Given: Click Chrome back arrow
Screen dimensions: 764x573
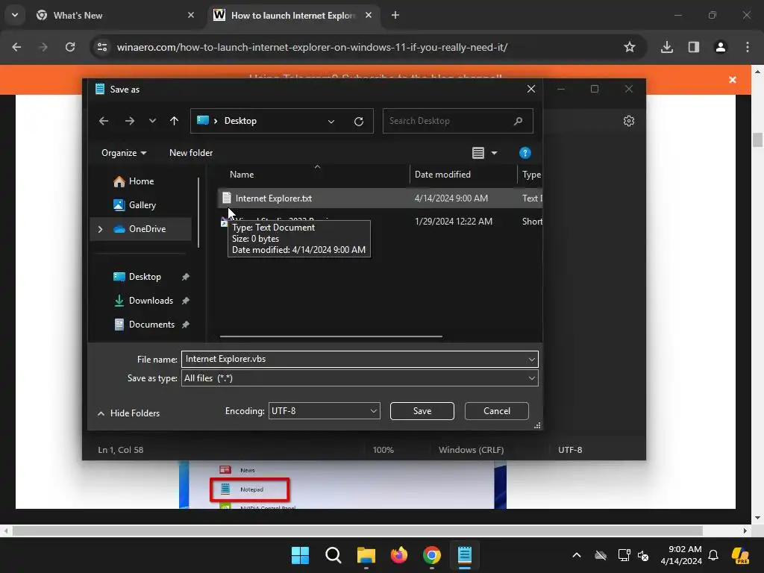Looking at the screenshot, I should pos(16,47).
